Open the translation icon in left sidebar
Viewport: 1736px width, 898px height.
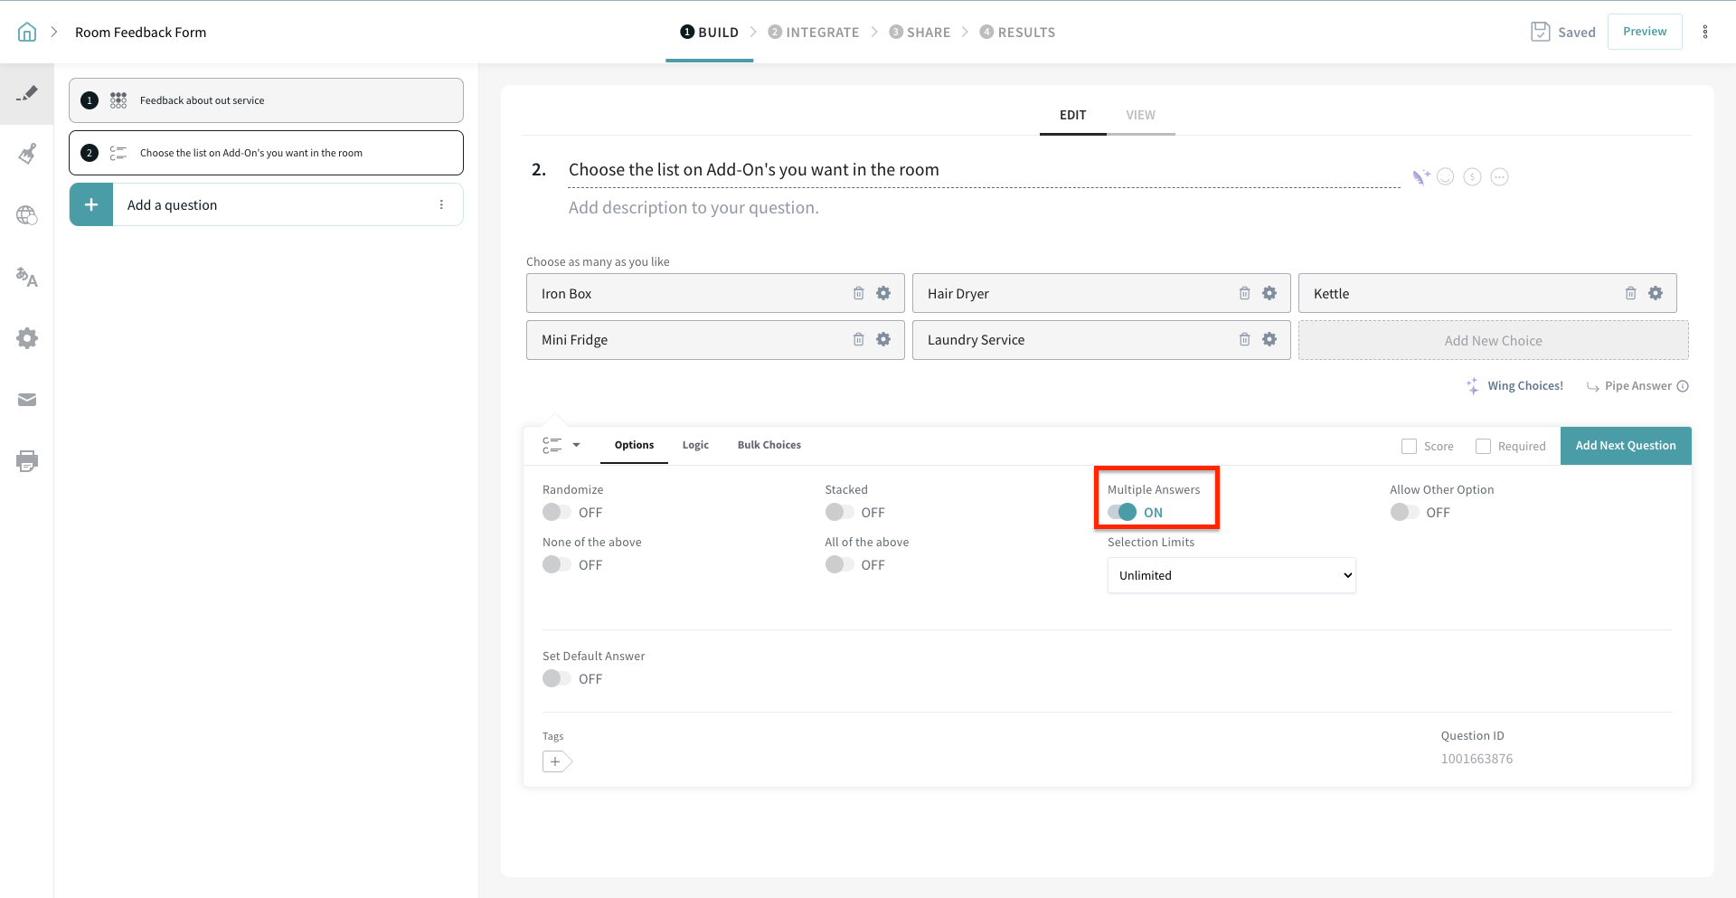pyautogui.click(x=27, y=278)
